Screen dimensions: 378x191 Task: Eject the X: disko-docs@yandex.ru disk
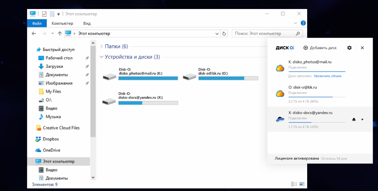click(354, 119)
